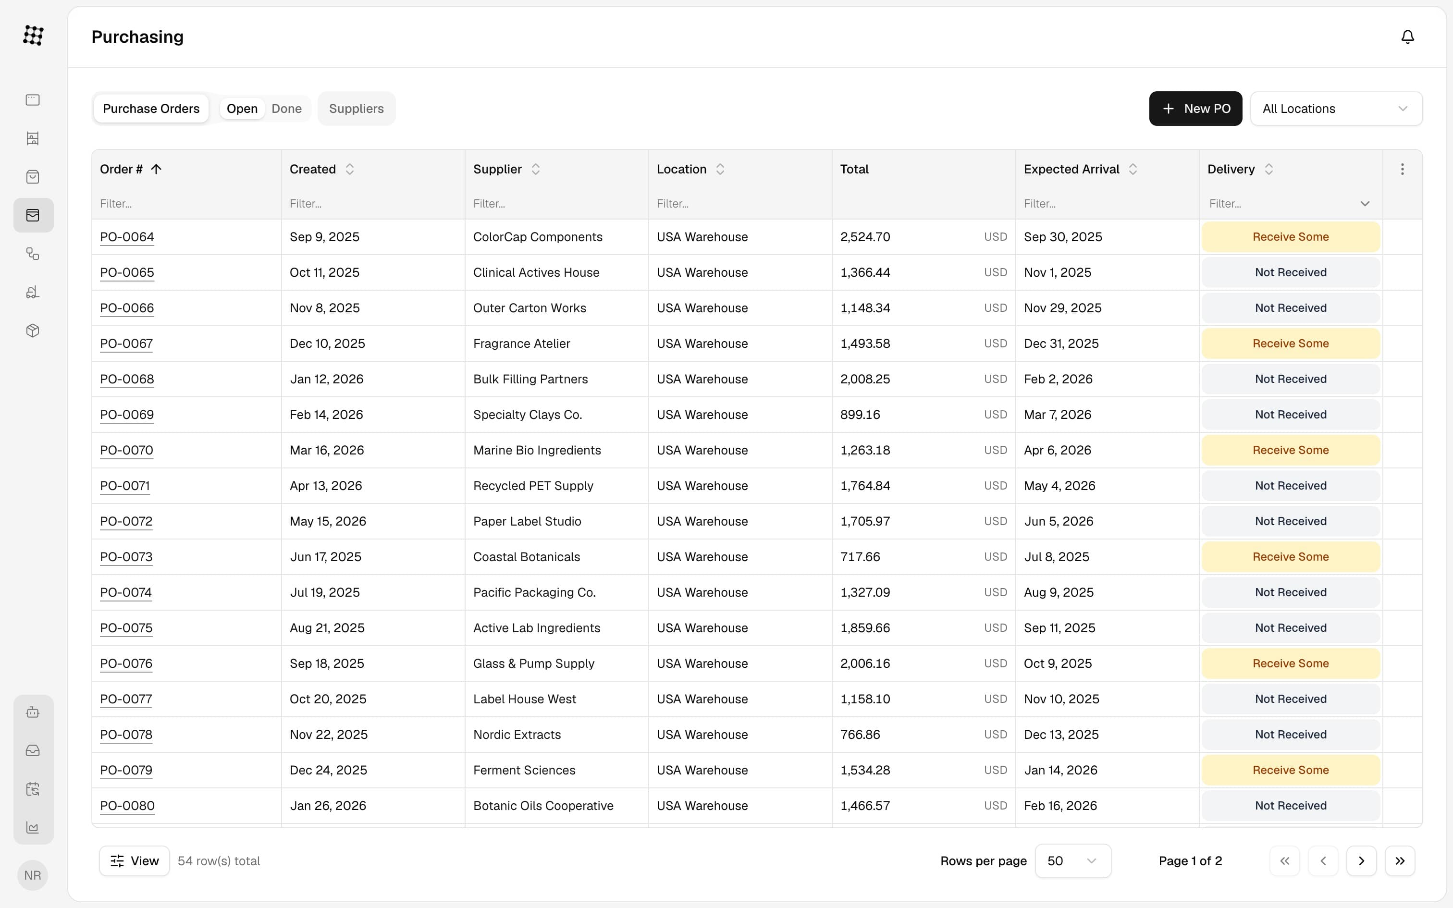Screen dimensions: 1453x908
Task: Open the connected squares workflow sidebar icon
Action: tap(33, 254)
